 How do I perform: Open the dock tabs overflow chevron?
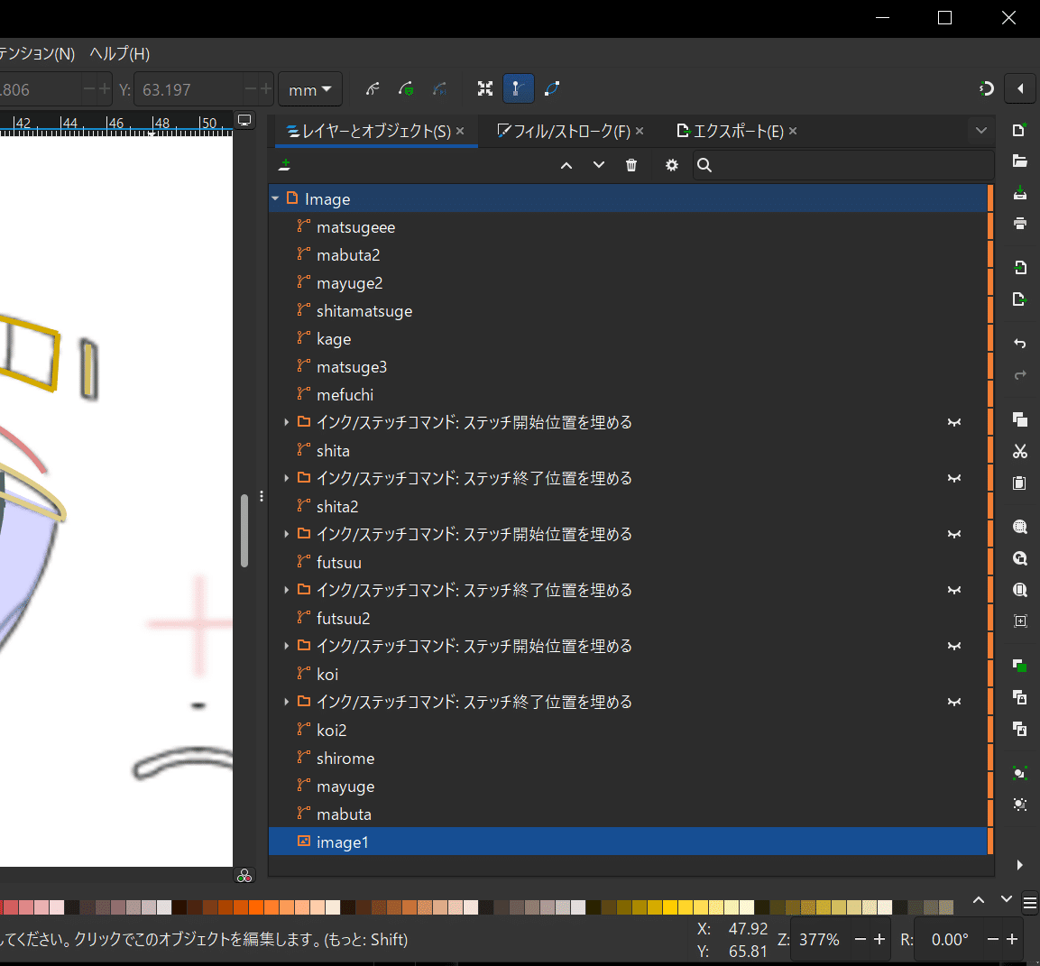click(981, 131)
